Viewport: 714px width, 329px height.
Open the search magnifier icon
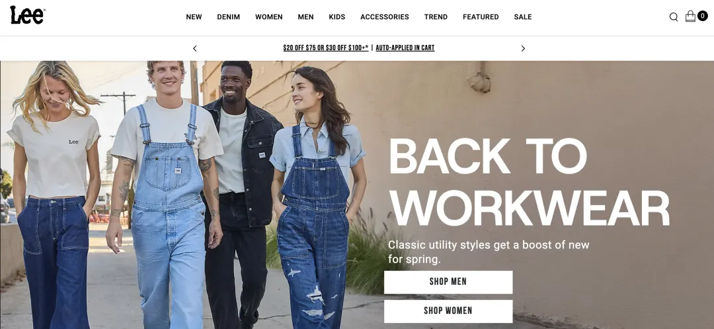(674, 17)
